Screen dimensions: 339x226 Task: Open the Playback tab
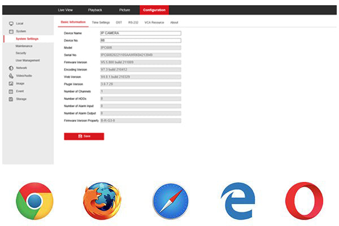(95, 10)
